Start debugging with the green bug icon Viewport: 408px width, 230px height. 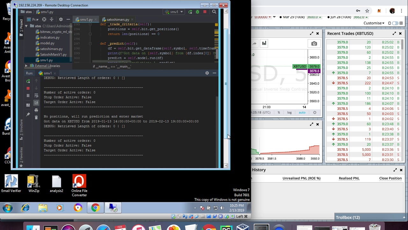198,12
